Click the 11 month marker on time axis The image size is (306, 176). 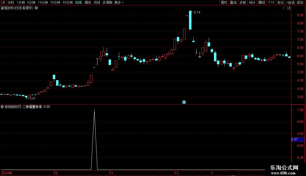pos(111,173)
